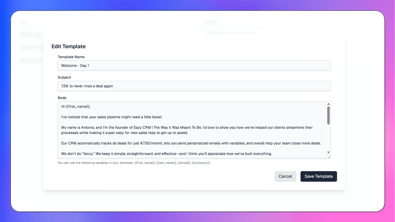395x222 pixels.
Task: Click the "Hi {{first_name}}," line in Body
Action: tap(75, 106)
